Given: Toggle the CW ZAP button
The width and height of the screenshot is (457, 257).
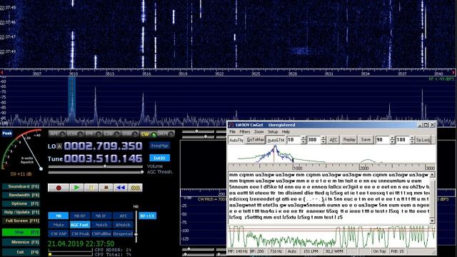Looking at the screenshot, I should pos(59,233).
